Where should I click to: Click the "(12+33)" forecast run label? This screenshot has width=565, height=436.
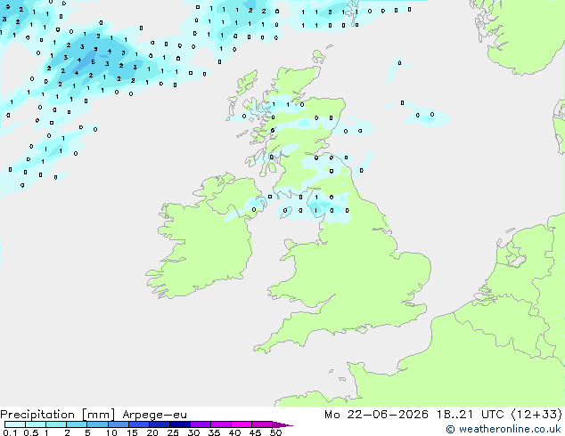tap(536, 415)
